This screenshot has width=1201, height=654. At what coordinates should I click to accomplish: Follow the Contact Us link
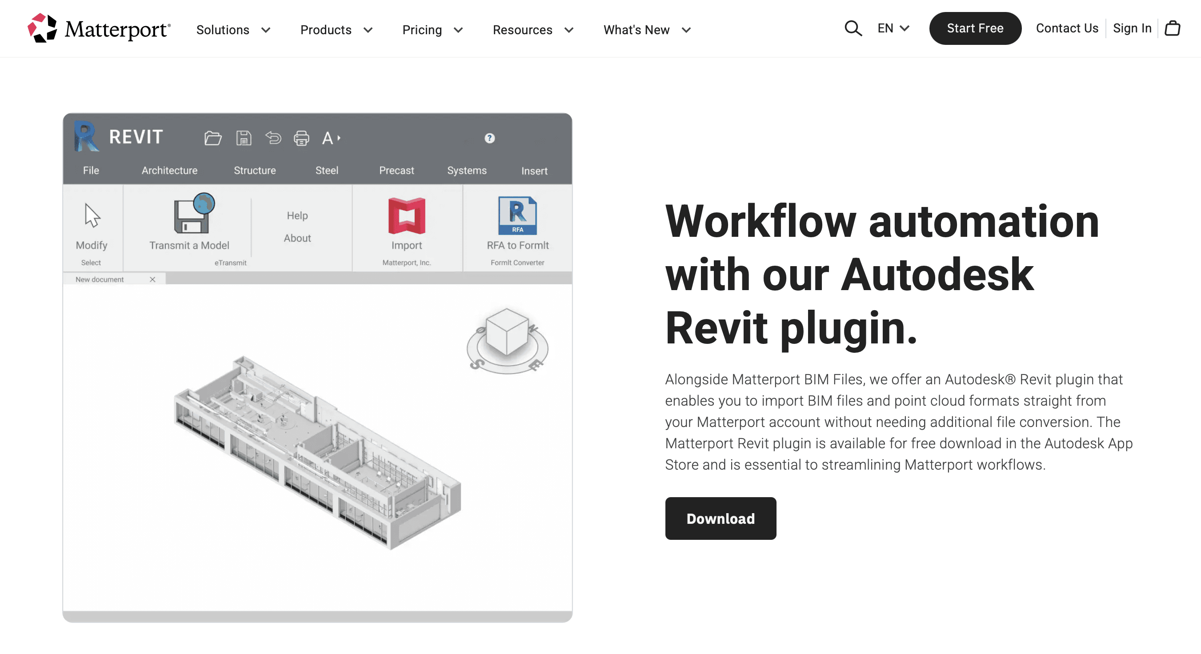(x=1067, y=28)
